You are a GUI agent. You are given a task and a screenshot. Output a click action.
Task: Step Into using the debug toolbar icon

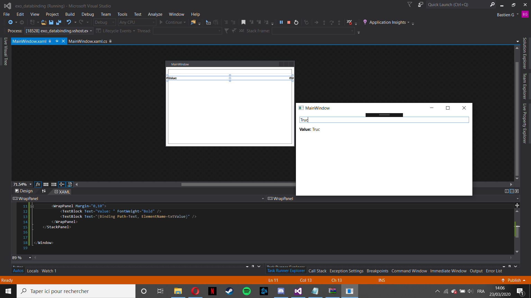[324, 22]
